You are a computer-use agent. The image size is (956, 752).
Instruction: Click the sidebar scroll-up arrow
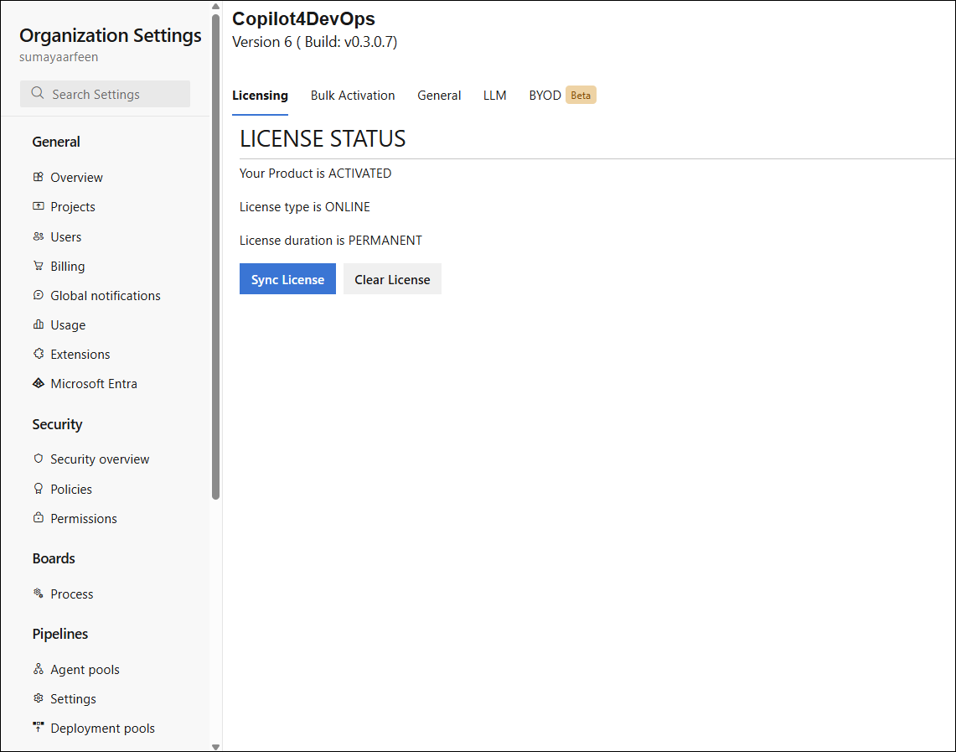coord(216,7)
